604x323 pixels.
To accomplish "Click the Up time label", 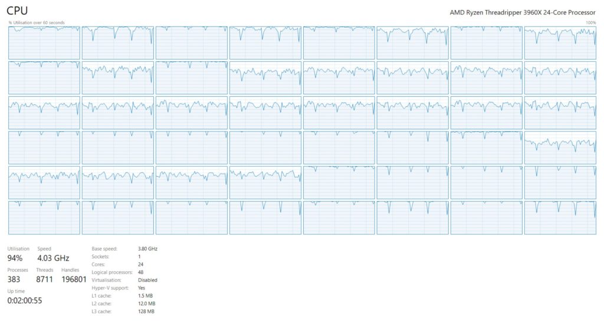I will pyautogui.click(x=16, y=291).
